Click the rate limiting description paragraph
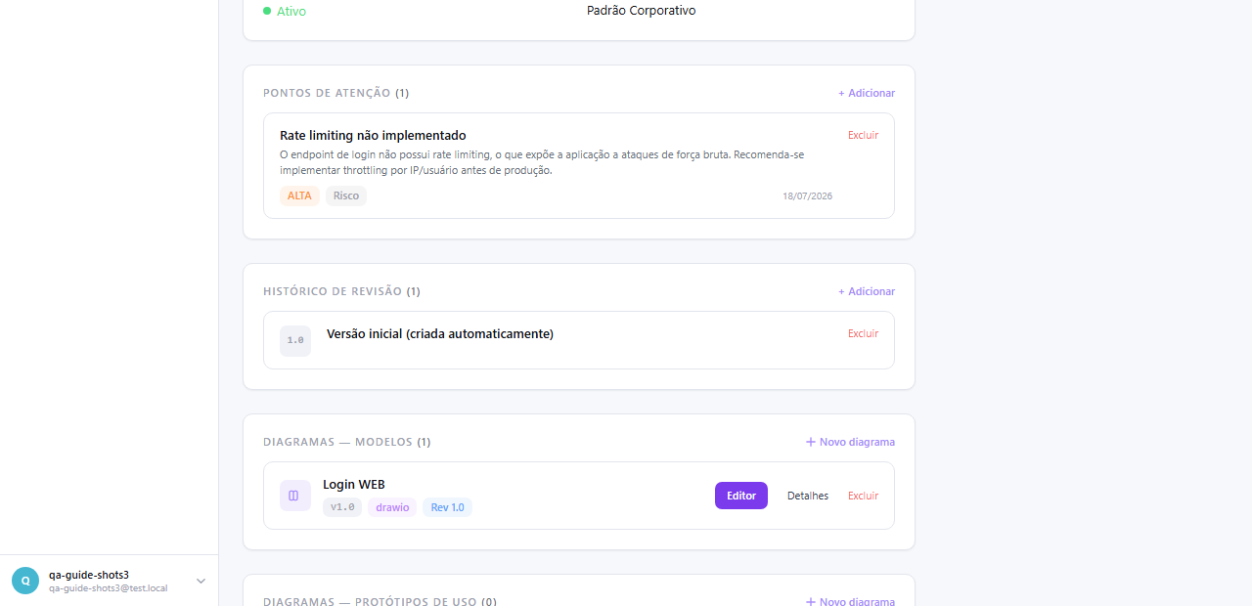Image resolution: width=1252 pixels, height=606 pixels. pyautogui.click(x=542, y=162)
